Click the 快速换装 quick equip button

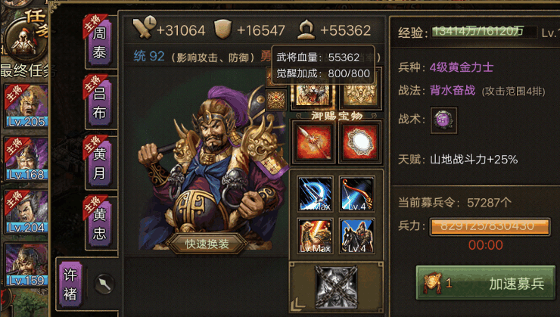pyautogui.click(x=207, y=244)
